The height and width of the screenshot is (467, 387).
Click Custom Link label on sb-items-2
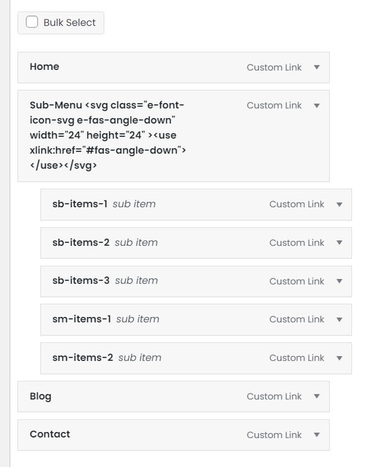297,243
